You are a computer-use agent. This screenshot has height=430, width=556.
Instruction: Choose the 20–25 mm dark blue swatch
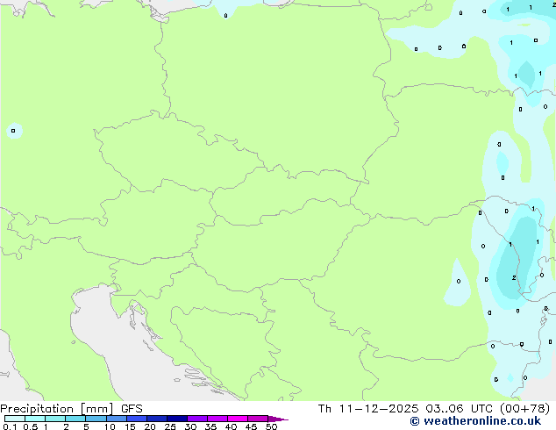156,419
